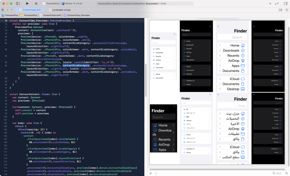Select the Arabic سطح المكتب row in preview

pos(232,157)
